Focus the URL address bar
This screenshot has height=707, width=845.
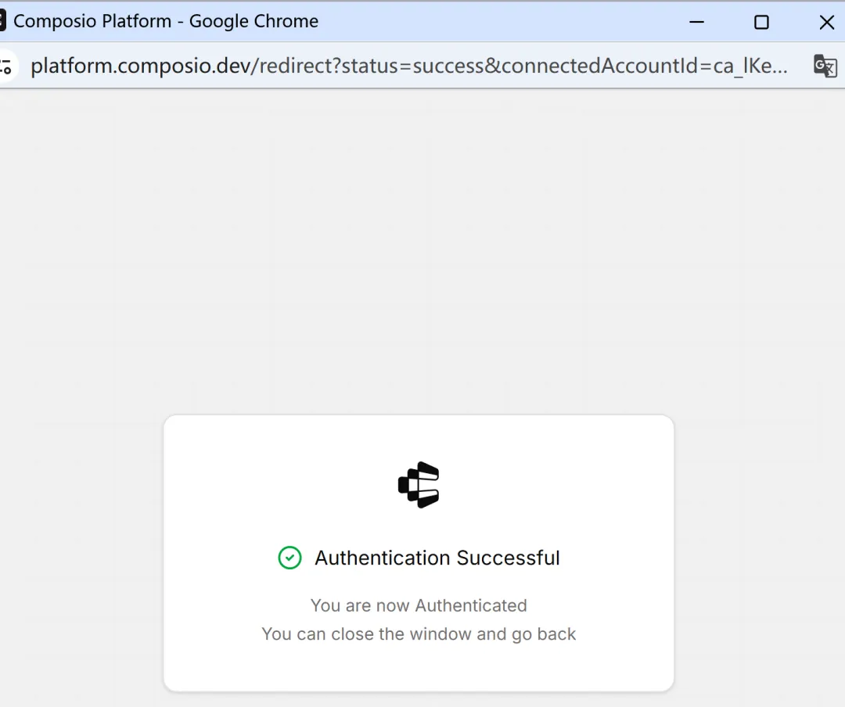[x=407, y=66]
